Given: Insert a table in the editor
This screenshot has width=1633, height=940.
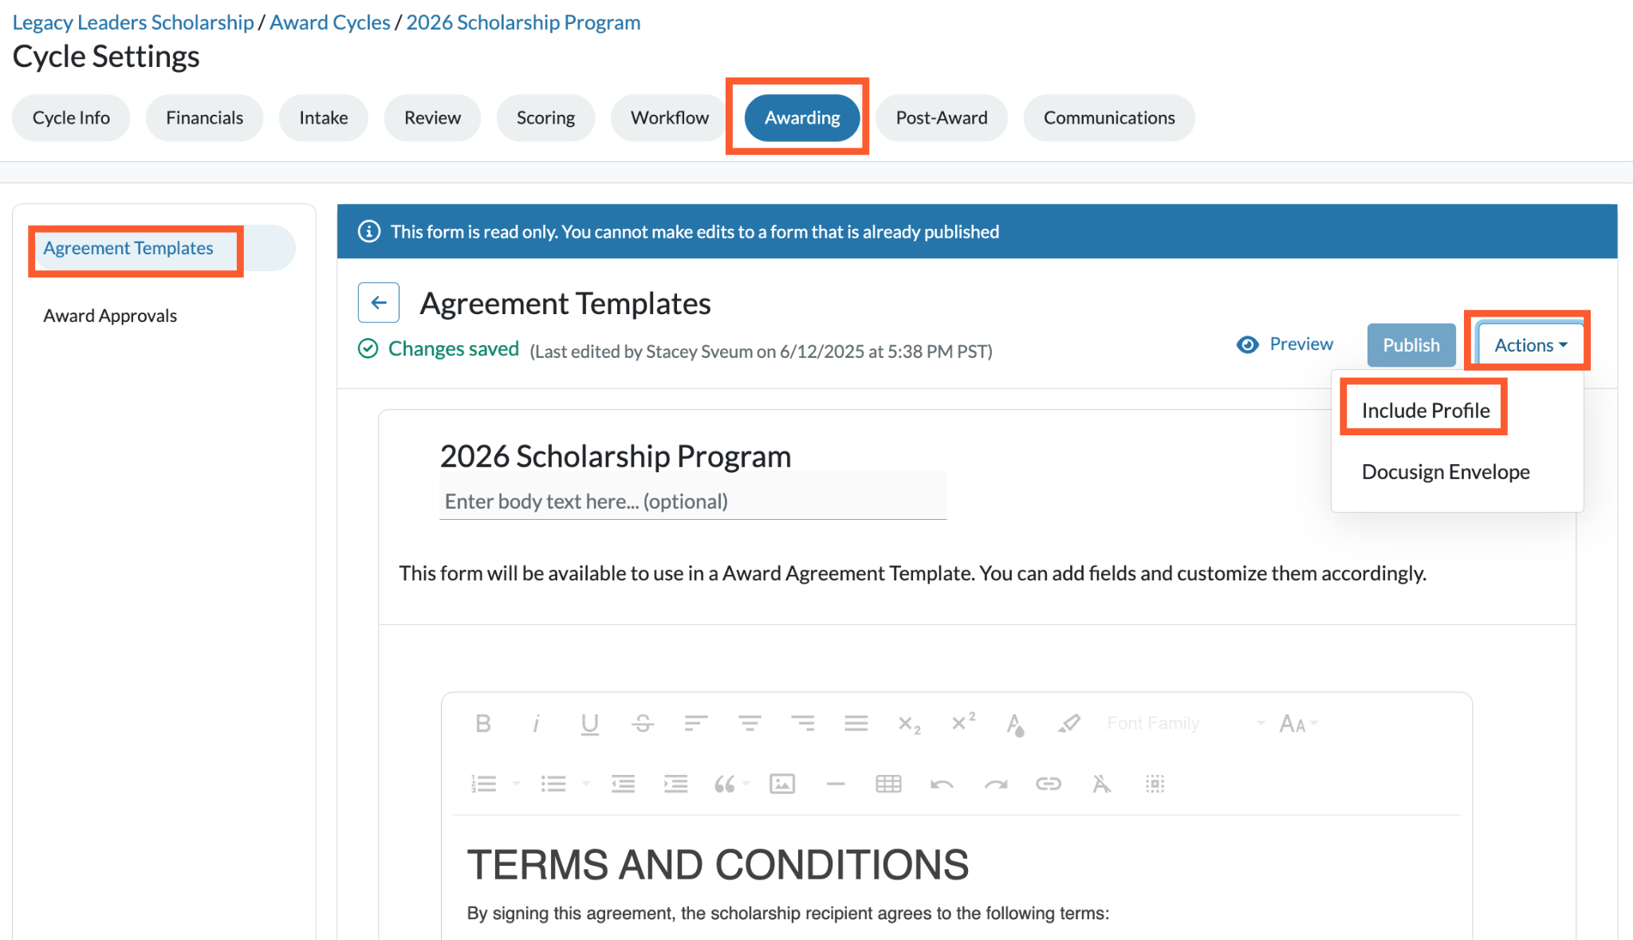Looking at the screenshot, I should click(888, 784).
